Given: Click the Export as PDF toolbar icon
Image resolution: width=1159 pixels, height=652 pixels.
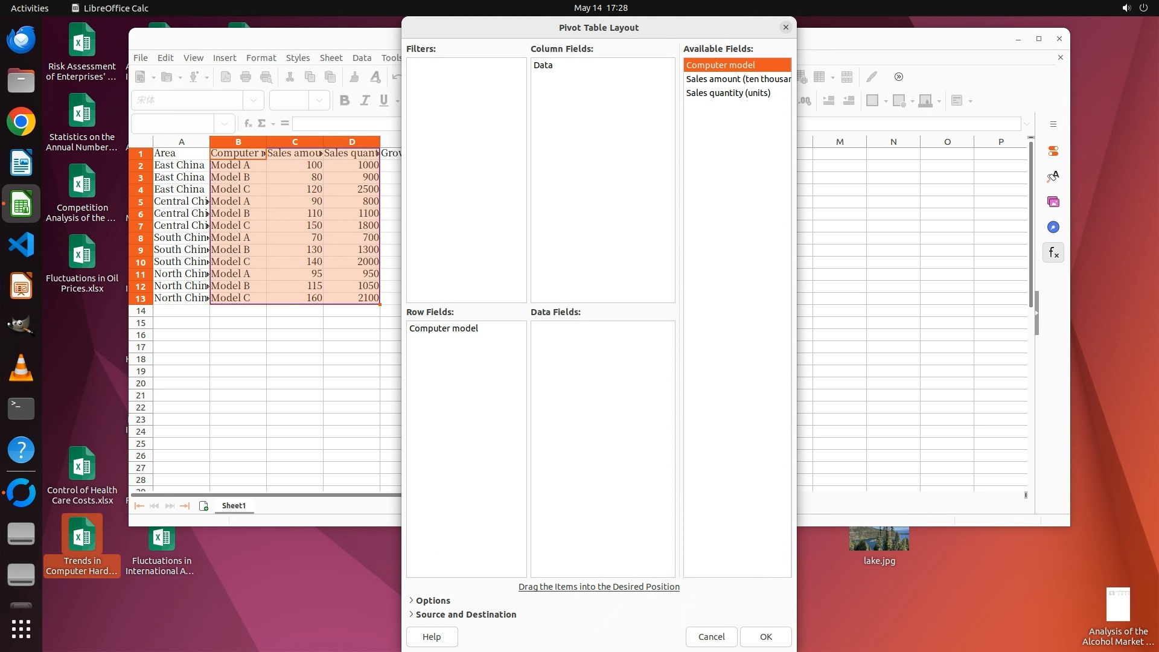Looking at the screenshot, I should pos(226,77).
